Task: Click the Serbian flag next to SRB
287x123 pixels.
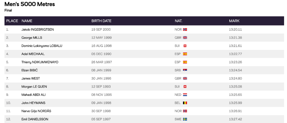Action: click(x=185, y=70)
